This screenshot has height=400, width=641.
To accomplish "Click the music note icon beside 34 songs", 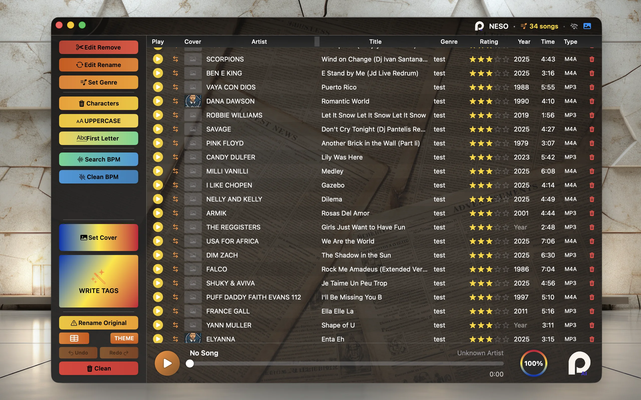I will coord(523,26).
